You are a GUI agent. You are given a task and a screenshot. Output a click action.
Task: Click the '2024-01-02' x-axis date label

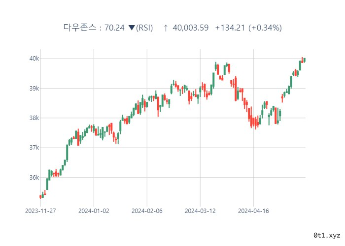point(94,211)
